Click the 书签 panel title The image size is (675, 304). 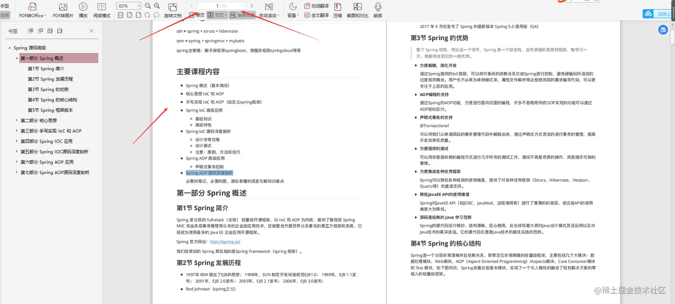click(13, 31)
